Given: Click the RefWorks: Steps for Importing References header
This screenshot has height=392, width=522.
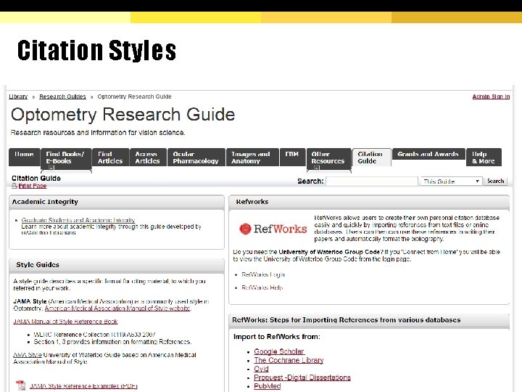Looking at the screenshot, I should tap(369, 320).
